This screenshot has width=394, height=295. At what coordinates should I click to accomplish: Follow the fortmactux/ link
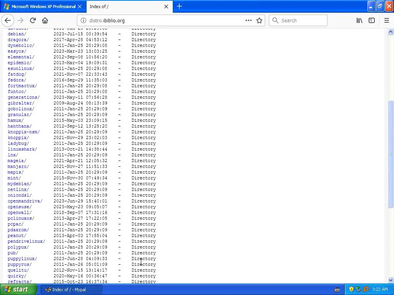pos(22,86)
